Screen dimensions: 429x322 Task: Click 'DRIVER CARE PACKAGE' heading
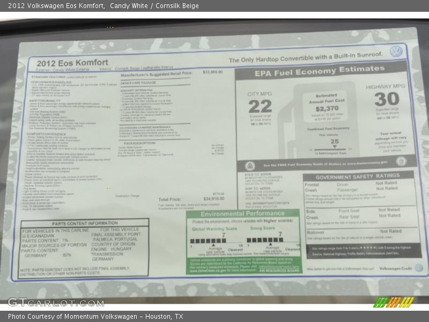(138, 83)
